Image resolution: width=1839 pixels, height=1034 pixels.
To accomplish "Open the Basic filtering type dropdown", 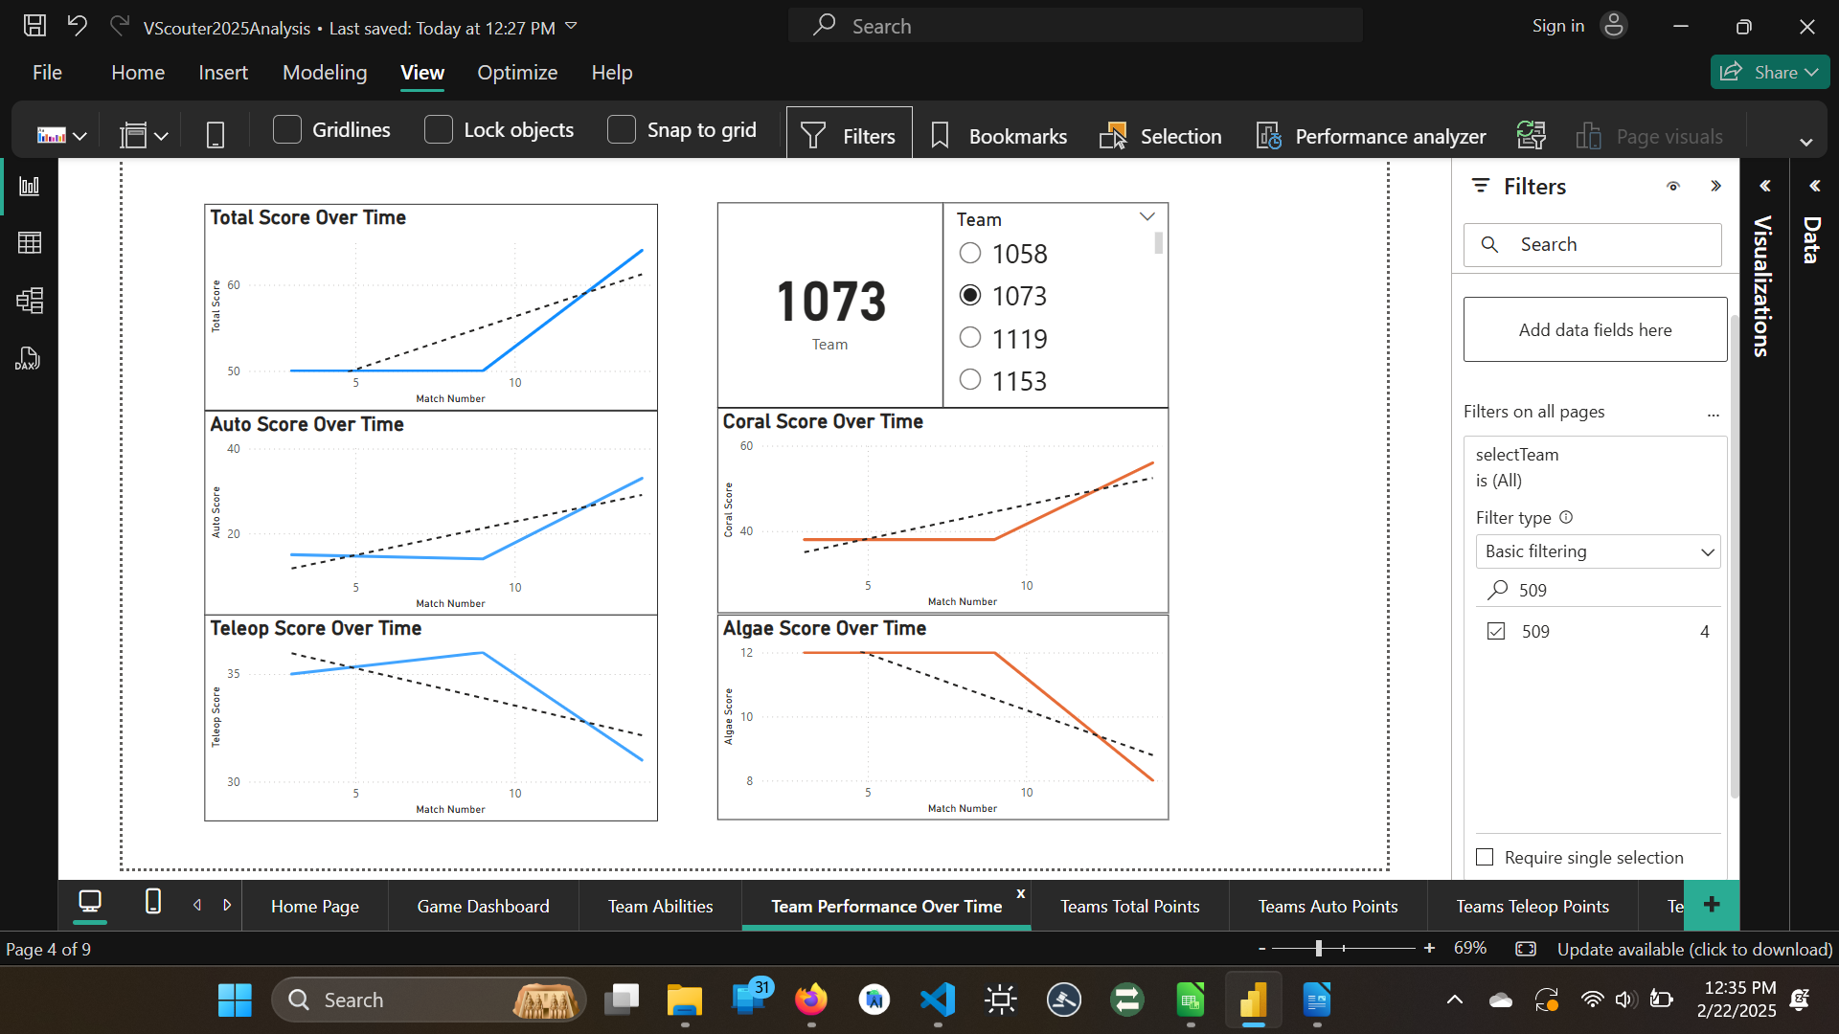I will (x=1597, y=551).
